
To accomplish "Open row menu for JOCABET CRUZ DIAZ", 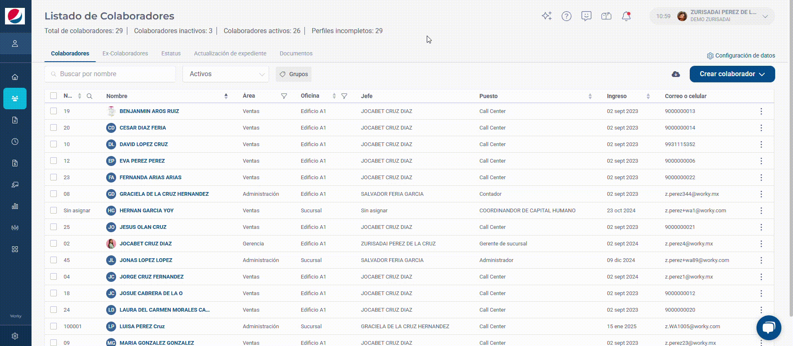I will 761,244.
